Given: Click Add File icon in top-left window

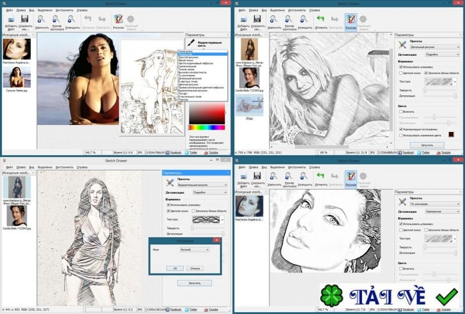Looking at the screenshot, I should tap(10, 20).
